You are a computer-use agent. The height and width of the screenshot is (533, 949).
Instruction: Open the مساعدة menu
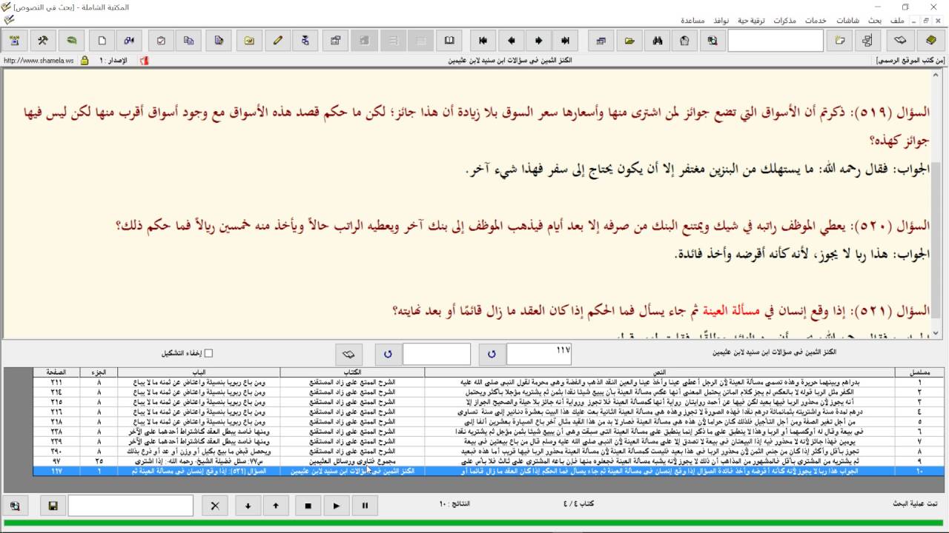(x=692, y=20)
